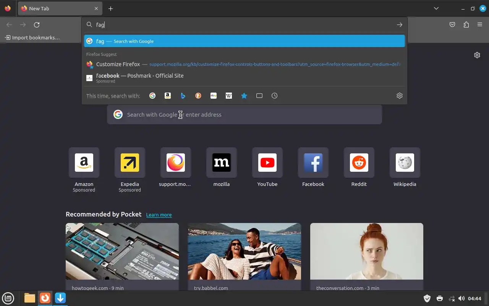Close the New Tab tab
Screen dimensions: 489x306
coord(96,8)
